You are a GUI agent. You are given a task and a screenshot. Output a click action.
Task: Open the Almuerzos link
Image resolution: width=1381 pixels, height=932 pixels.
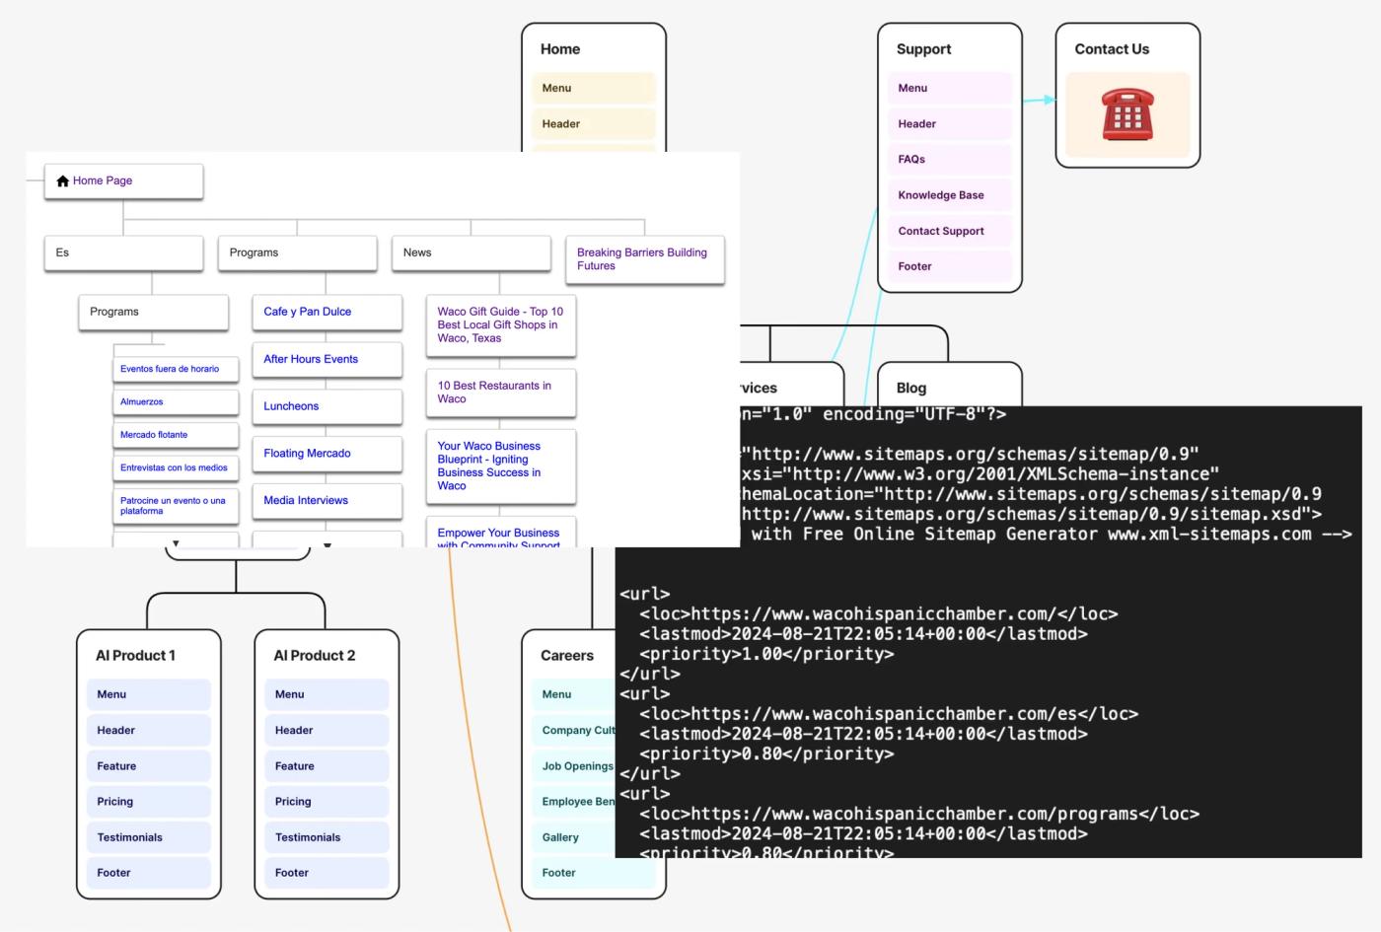click(176, 402)
